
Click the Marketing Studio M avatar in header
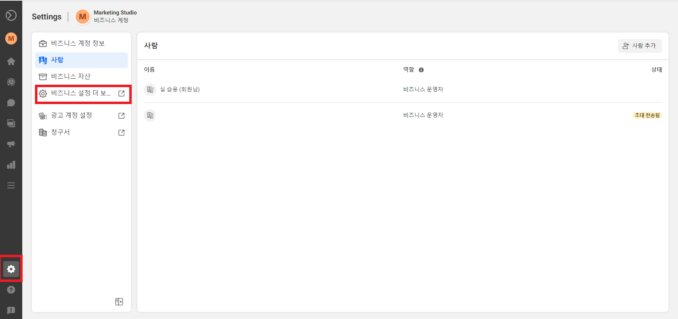pos(83,17)
